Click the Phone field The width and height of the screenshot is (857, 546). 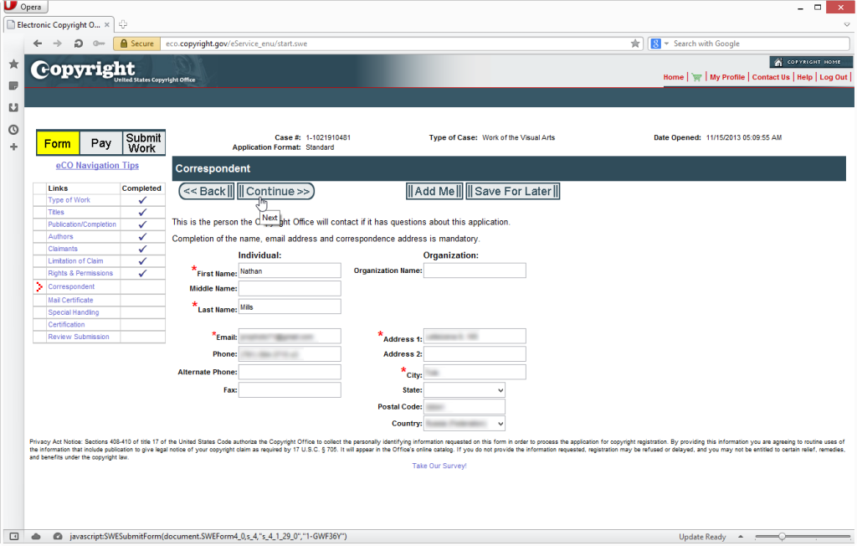point(290,354)
